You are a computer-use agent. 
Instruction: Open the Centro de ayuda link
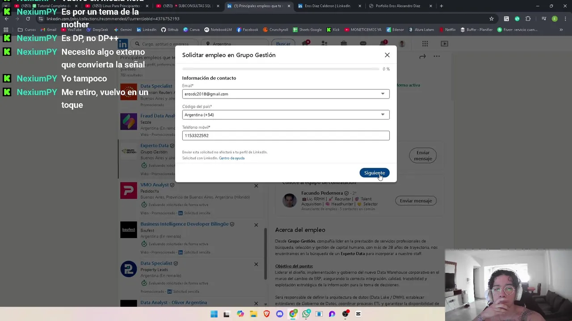(231, 158)
